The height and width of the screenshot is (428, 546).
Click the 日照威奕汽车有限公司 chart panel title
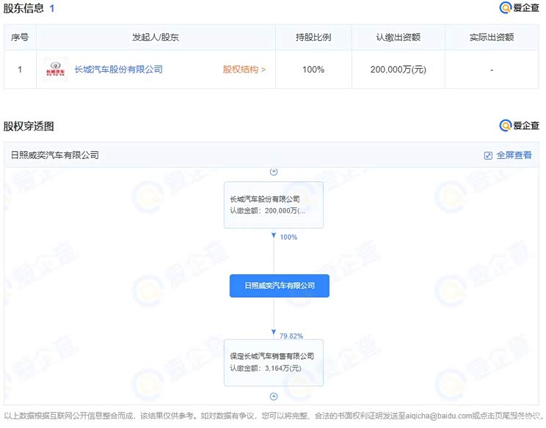pos(55,155)
